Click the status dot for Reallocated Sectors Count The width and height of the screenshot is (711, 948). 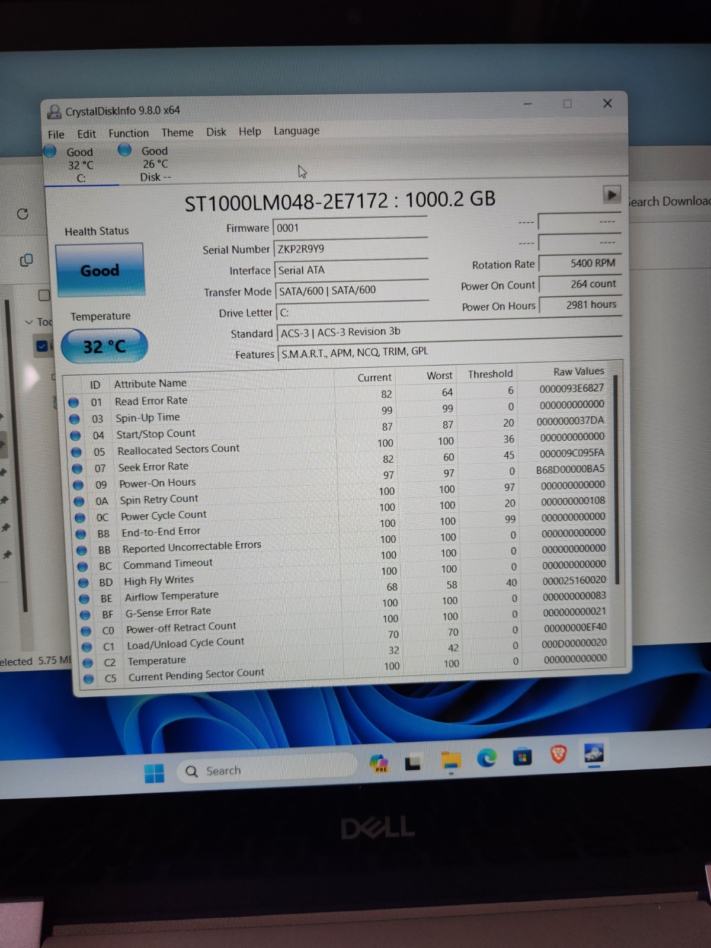click(76, 452)
